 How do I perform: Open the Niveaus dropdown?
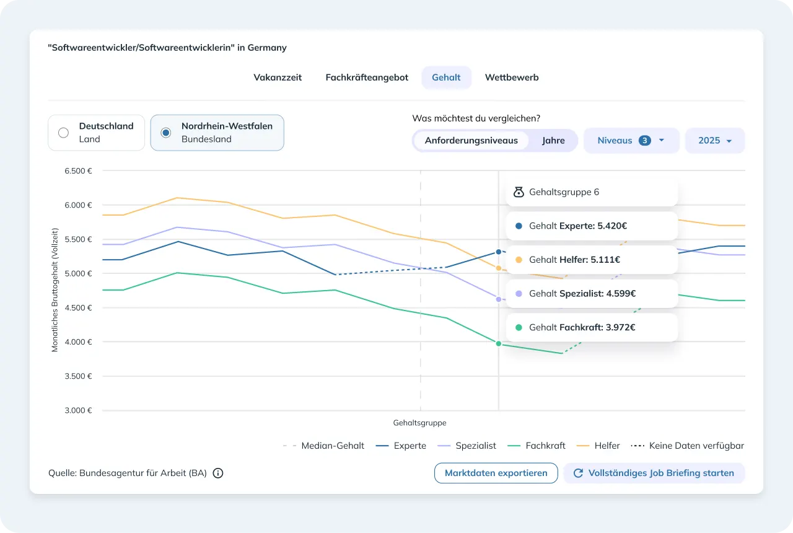pos(631,141)
